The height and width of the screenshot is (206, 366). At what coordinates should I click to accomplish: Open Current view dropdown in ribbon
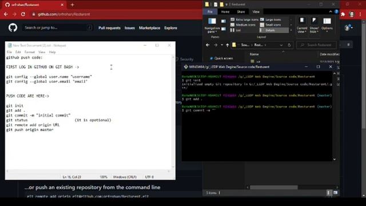pyautogui.click(x=302, y=25)
